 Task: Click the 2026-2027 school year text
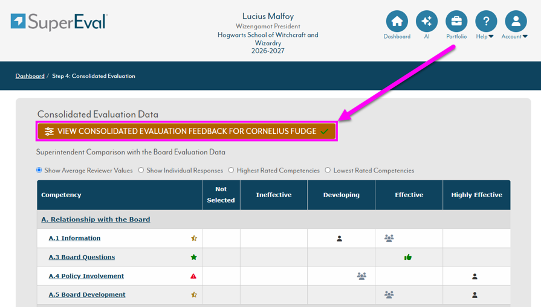pyautogui.click(x=268, y=51)
